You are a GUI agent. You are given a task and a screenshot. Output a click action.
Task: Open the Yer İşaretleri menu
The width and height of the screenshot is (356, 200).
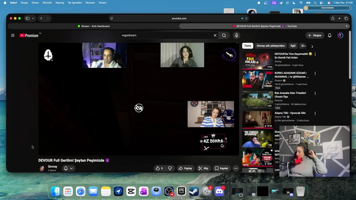[x=75, y=2]
